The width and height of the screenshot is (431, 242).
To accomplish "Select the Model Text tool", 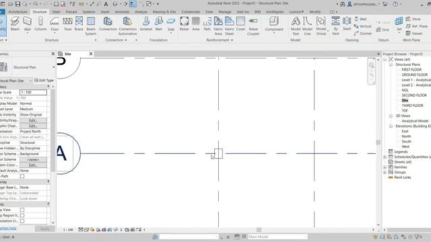I will (x=296, y=26).
